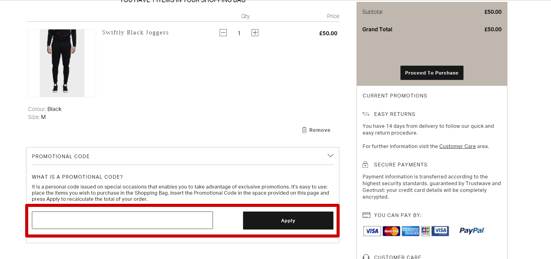This screenshot has width=551, height=259.
Task: Increase quantity with the plus icon
Action: click(255, 33)
